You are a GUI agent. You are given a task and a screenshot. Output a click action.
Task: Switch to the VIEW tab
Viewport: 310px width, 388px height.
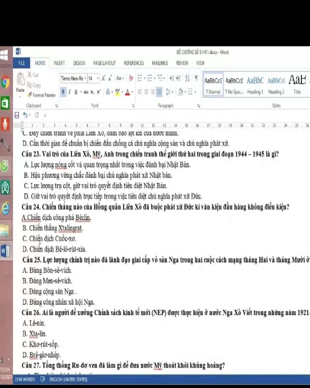(200, 63)
